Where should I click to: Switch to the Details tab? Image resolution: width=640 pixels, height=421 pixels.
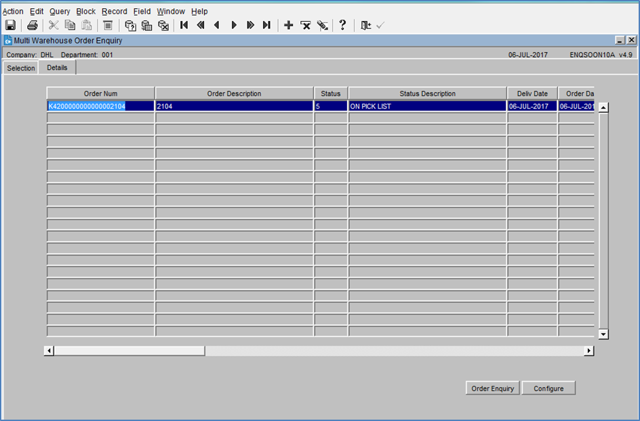[x=57, y=67]
